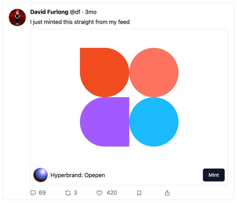This screenshot has height=203, width=237.
Task: Click the 69 replies count
Action: 42,193
